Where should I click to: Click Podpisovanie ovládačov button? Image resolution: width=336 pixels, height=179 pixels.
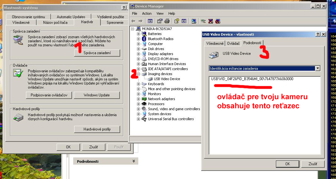point(49,95)
